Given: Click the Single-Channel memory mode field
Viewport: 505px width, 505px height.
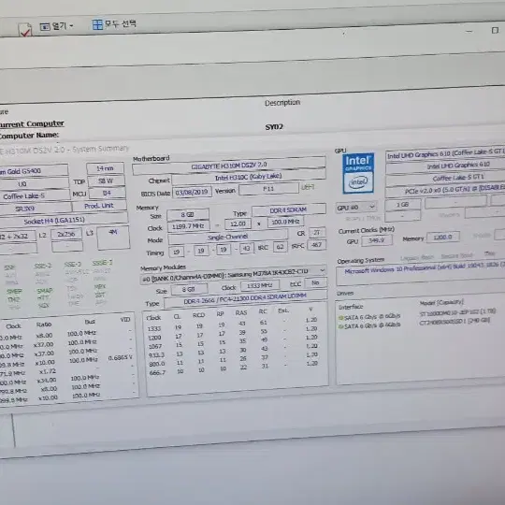Looking at the screenshot, I should [x=227, y=238].
